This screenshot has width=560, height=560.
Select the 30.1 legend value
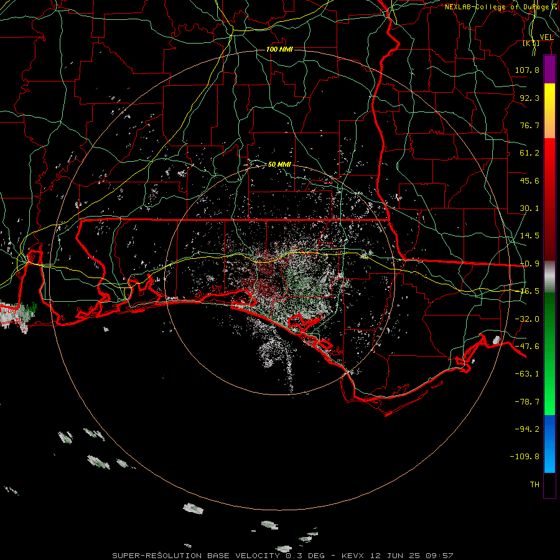click(530, 208)
